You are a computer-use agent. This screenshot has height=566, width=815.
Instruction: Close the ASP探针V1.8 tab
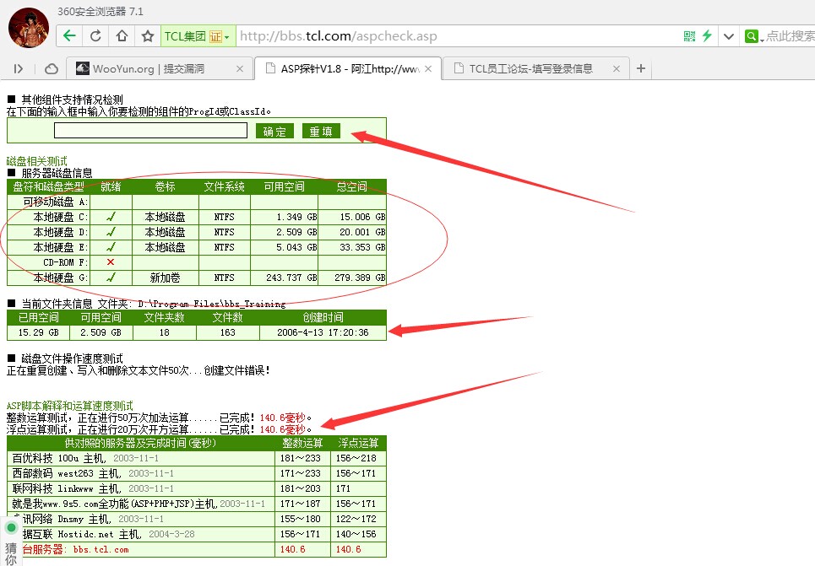(428, 68)
